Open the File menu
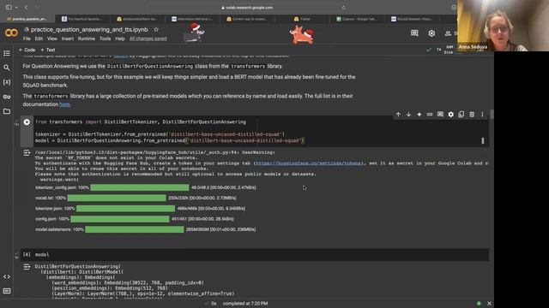Screen dimensions: 549x308 27,38
